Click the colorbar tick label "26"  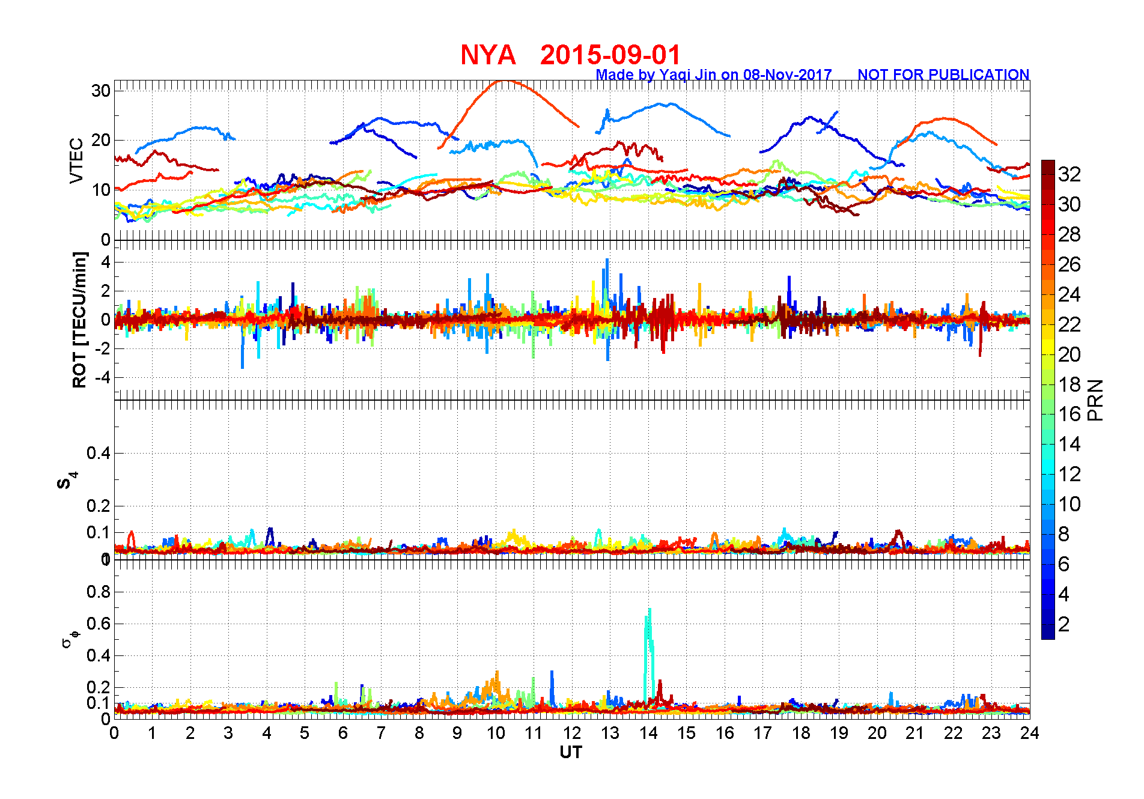tap(1069, 264)
